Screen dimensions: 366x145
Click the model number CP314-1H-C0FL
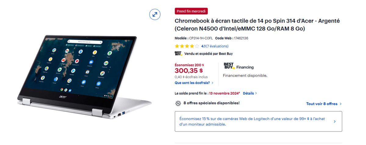click(x=201, y=38)
